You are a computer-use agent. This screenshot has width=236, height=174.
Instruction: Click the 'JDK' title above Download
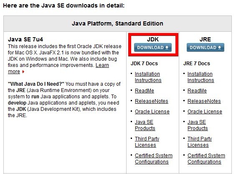[x=153, y=39]
